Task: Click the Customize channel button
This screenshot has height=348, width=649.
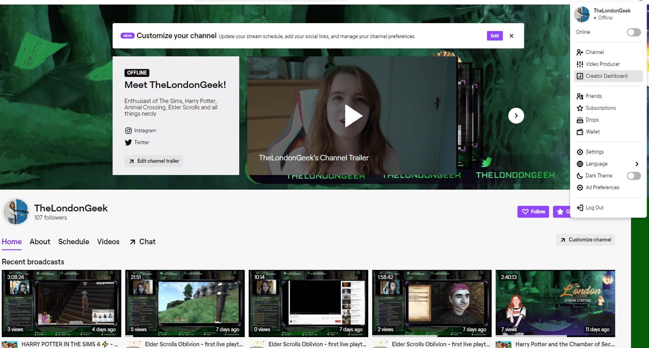Action: [x=585, y=240]
